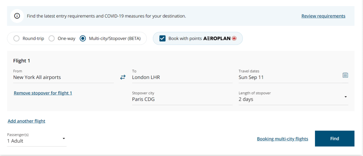
Task: Click the Find button
Action: (334, 139)
